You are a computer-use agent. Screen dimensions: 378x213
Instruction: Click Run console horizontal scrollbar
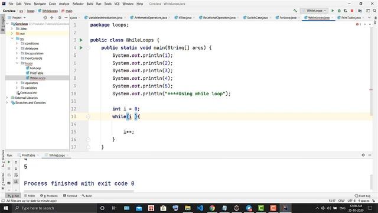79,191
